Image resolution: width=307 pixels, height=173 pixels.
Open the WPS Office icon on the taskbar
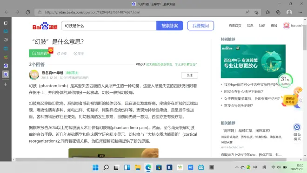[191, 167]
